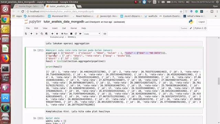This screenshot has width=220, height=124.
Task: Open WPS Writer from the dock
Action: 5,98
